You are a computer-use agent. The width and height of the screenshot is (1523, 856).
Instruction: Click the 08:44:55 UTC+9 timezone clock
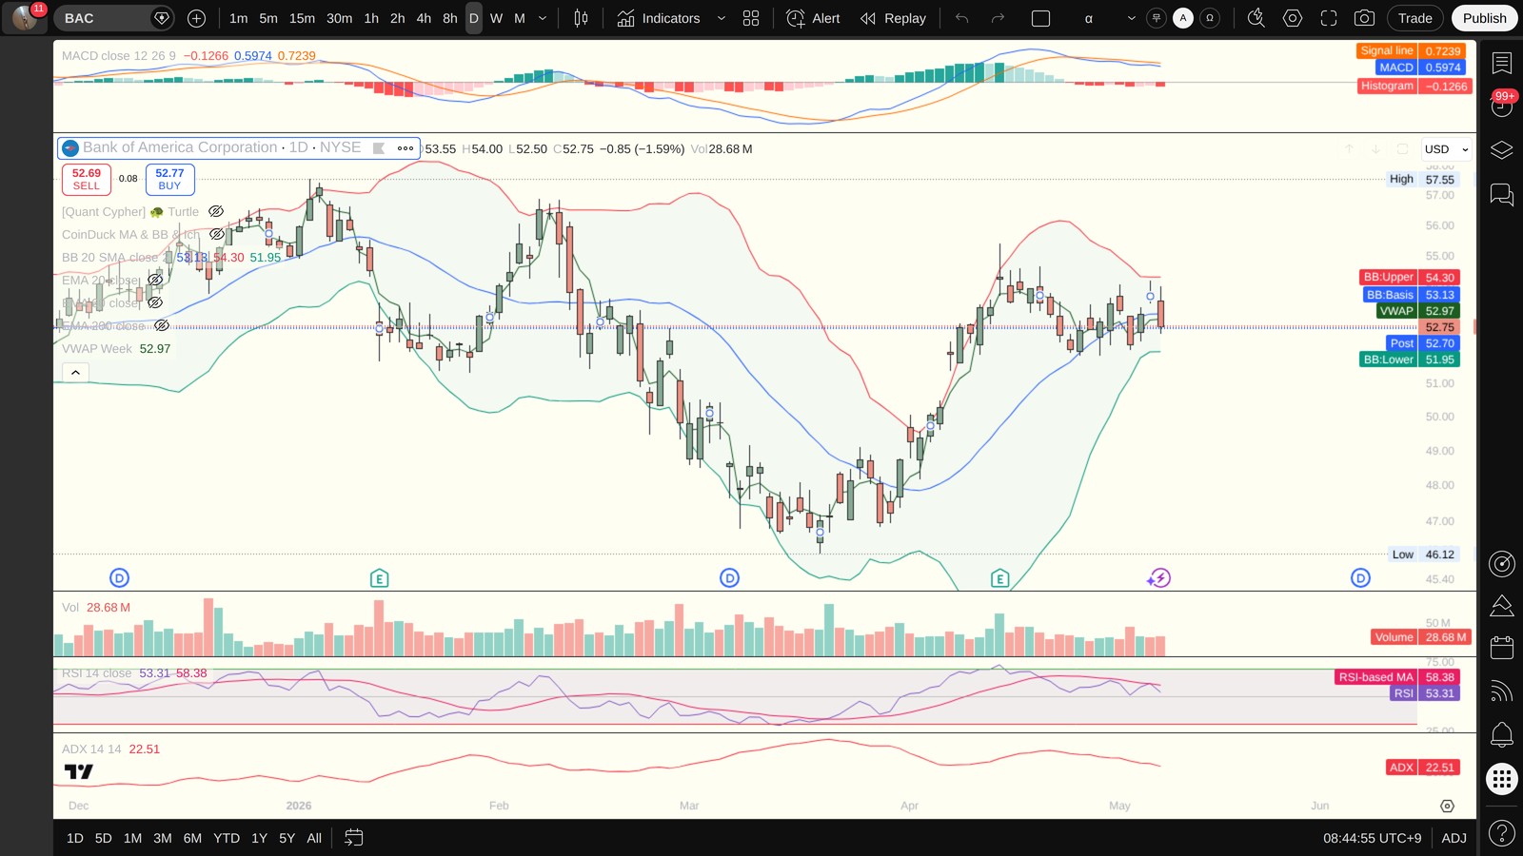(1372, 838)
